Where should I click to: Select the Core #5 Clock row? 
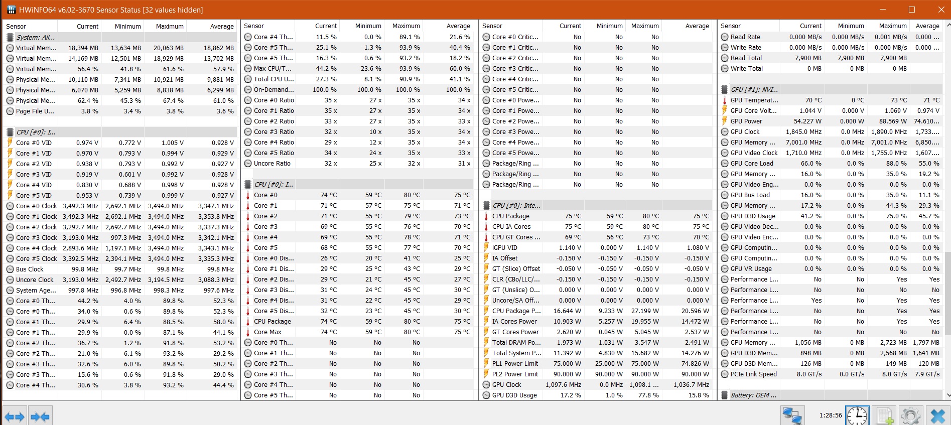click(x=121, y=258)
